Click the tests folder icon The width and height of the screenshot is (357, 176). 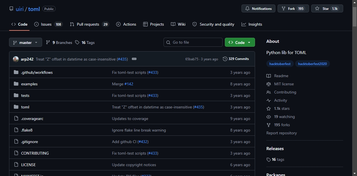tap(16, 95)
